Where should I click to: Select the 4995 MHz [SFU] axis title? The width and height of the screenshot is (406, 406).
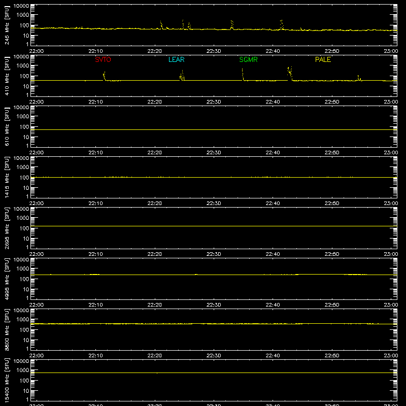point(7,279)
